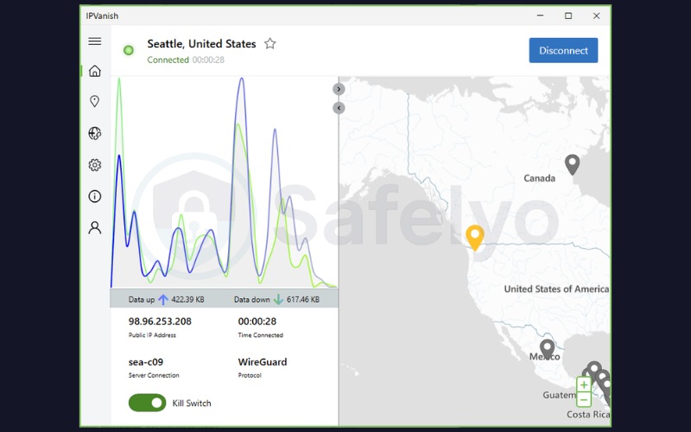Viewport: 691px width, 432px height.
Task: Click the Time Connected value 00:00:28
Action: pyautogui.click(x=257, y=321)
